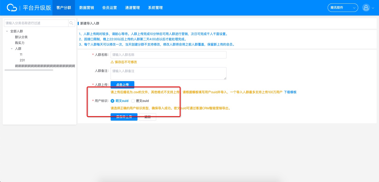
Task: Select the 密文ouid radio button
Action: coord(133,101)
